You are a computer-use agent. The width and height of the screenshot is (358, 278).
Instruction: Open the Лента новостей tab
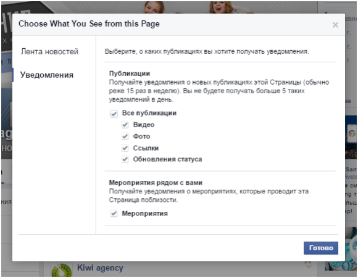[x=49, y=52]
